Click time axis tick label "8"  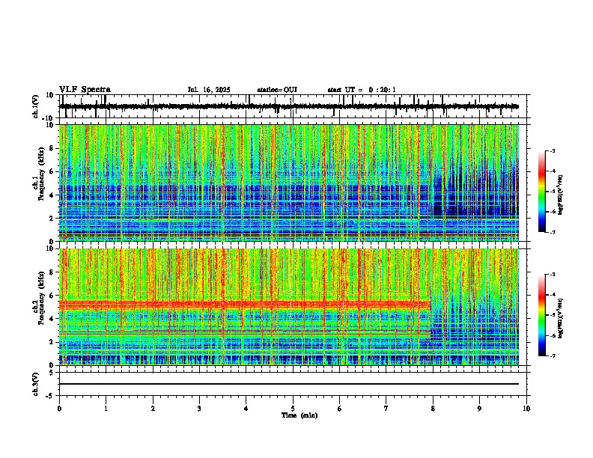[433, 409]
